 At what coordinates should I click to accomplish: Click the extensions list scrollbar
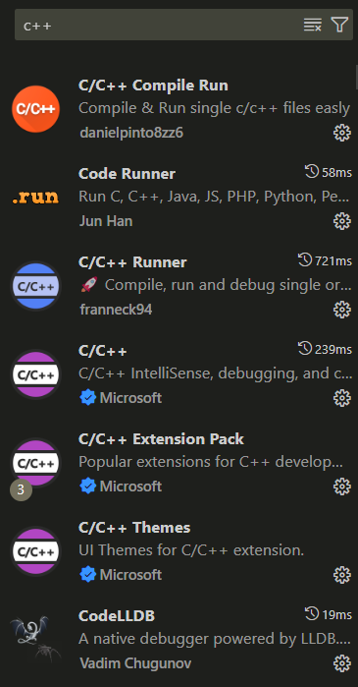tap(357, 77)
